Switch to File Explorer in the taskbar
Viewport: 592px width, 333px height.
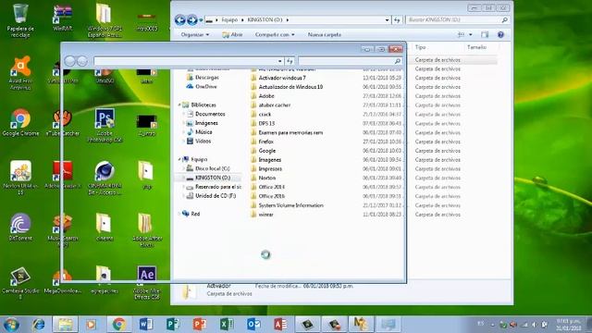coord(65,325)
